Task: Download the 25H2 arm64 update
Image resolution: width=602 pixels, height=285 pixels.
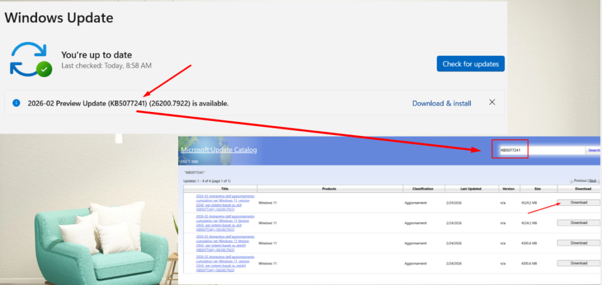Action: 578,263
